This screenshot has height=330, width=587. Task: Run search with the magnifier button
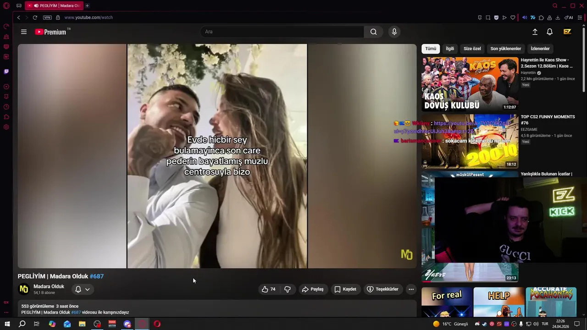pos(373,32)
